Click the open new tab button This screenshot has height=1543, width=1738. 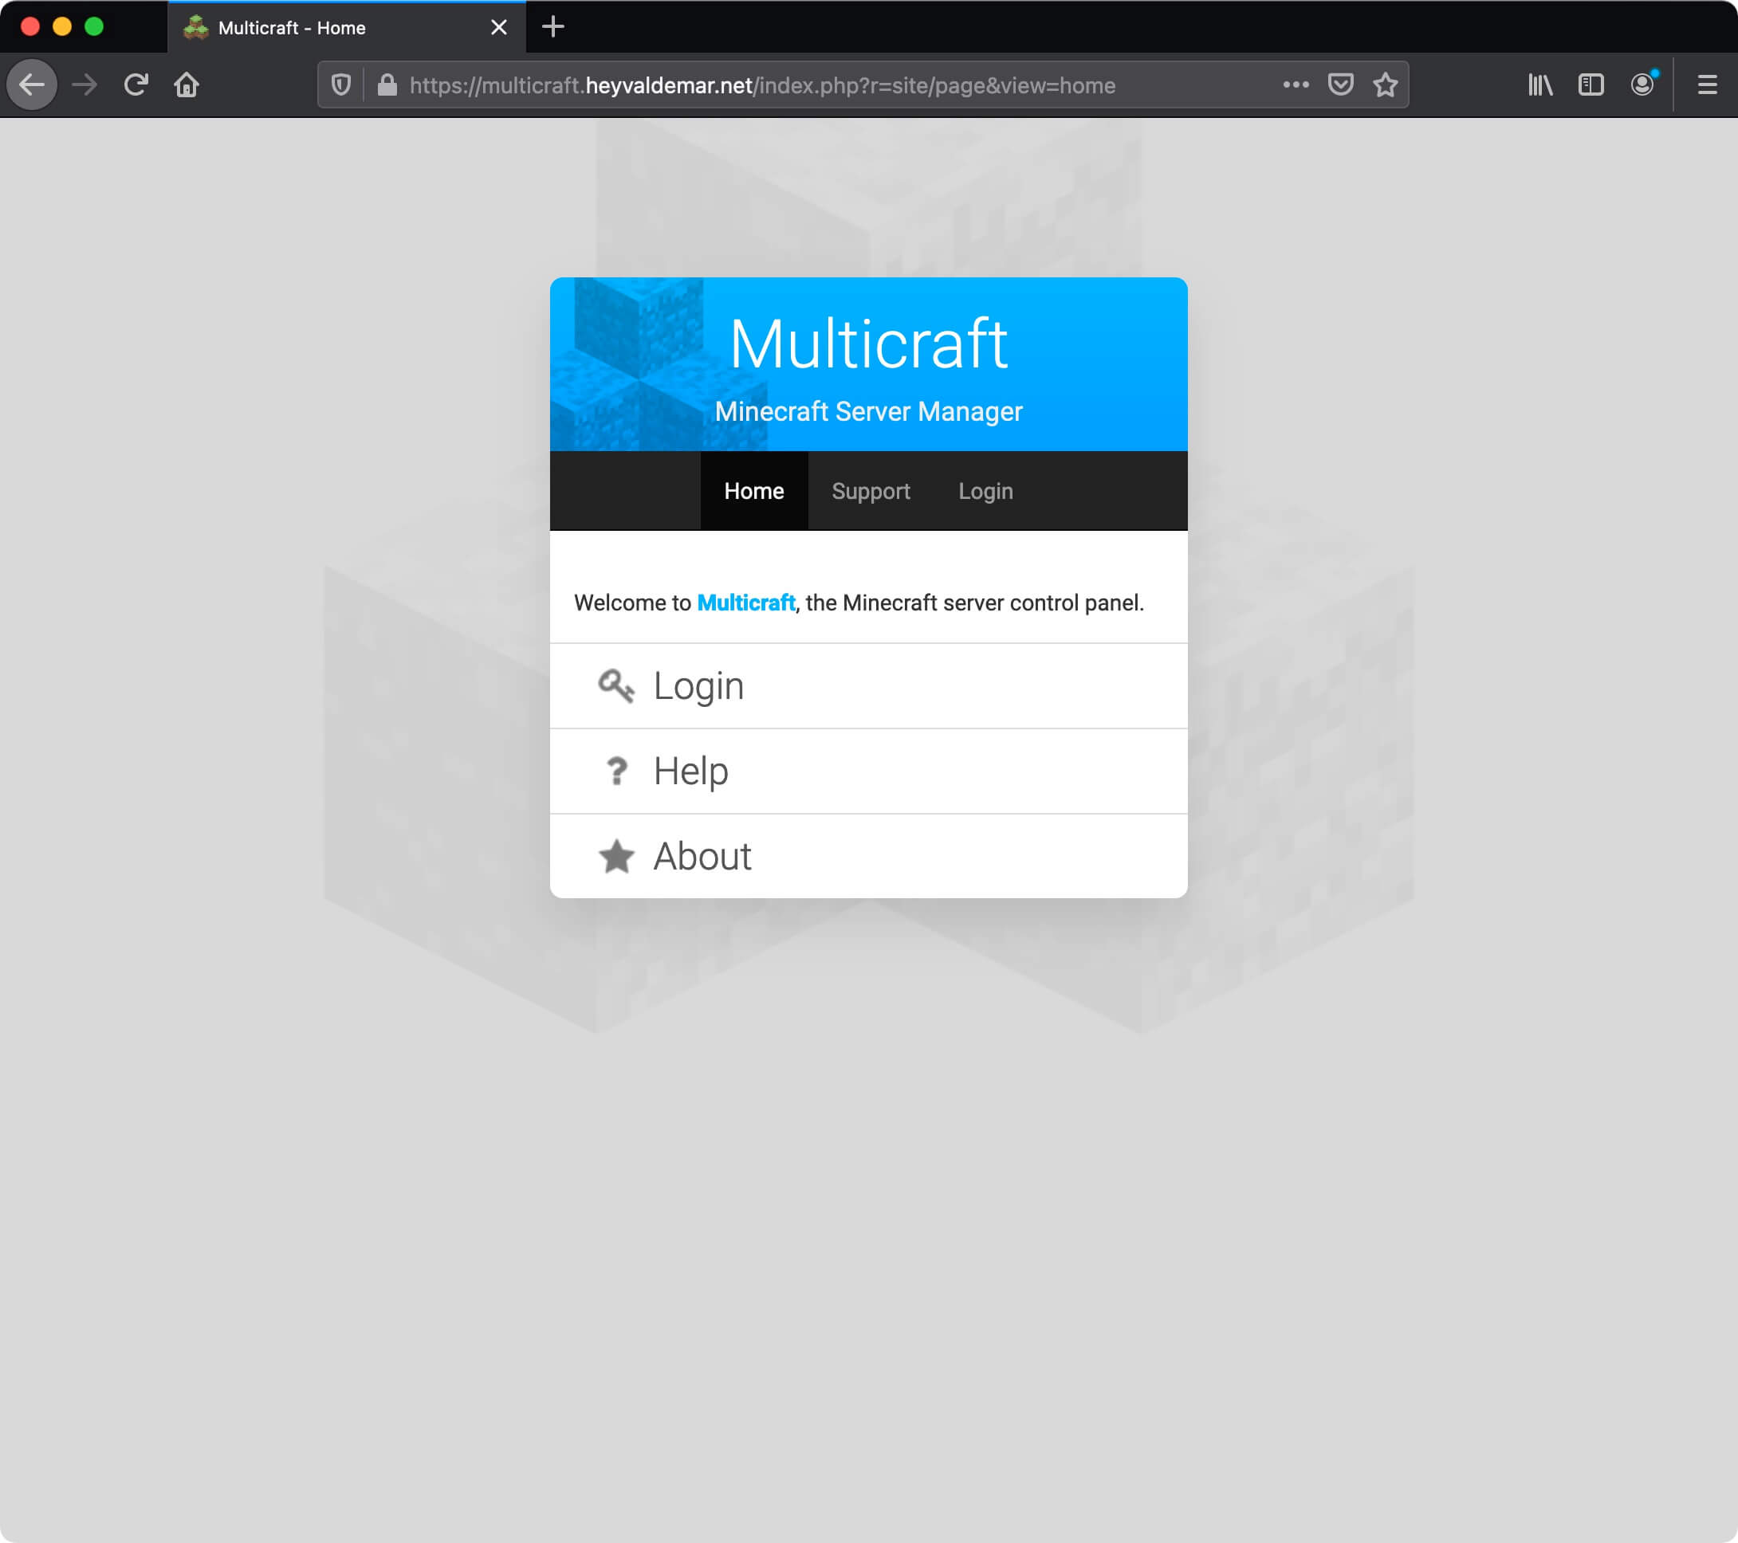554,27
